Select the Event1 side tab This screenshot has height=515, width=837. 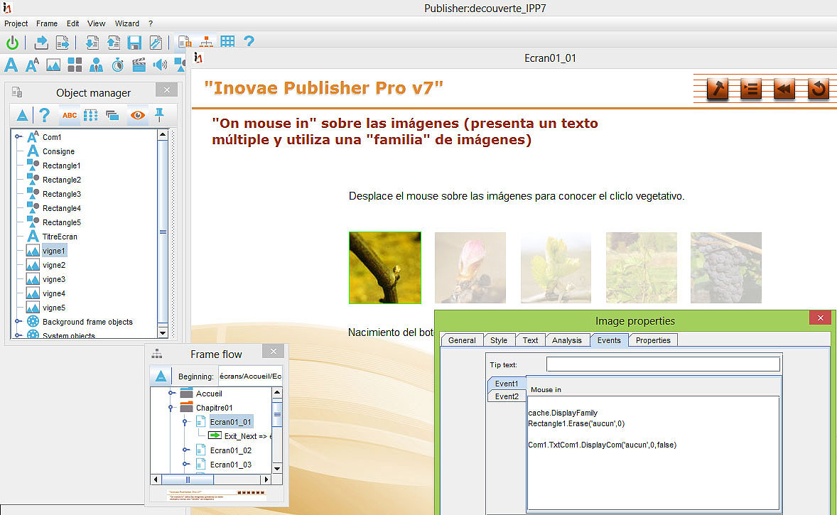point(507,383)
